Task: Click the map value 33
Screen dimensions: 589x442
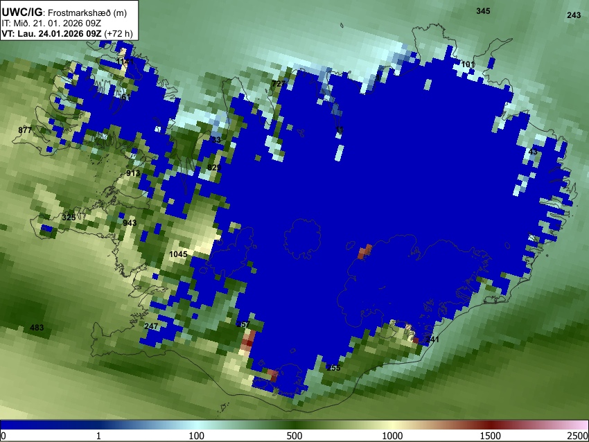Action: pyautogui.click(x=216, y=140)
